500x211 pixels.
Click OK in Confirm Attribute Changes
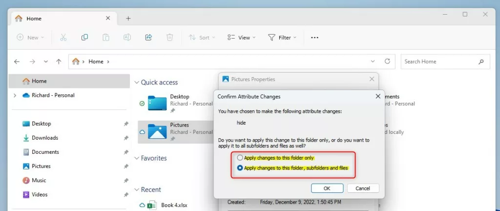(x=327, y=189)
